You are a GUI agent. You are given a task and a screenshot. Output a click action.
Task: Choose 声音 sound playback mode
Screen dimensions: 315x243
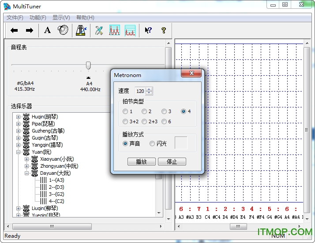[x=125, y=144]
